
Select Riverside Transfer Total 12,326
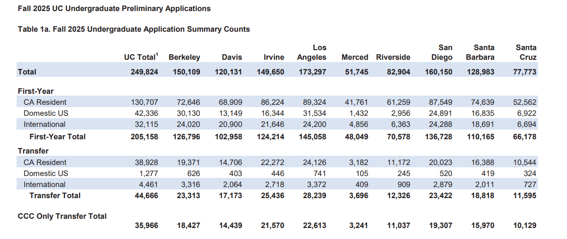point(398,195)
